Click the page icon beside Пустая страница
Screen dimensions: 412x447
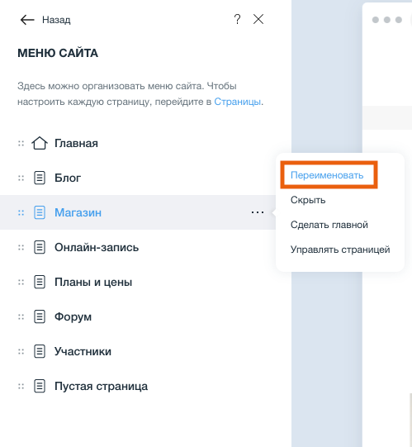(x=40, y=387)
